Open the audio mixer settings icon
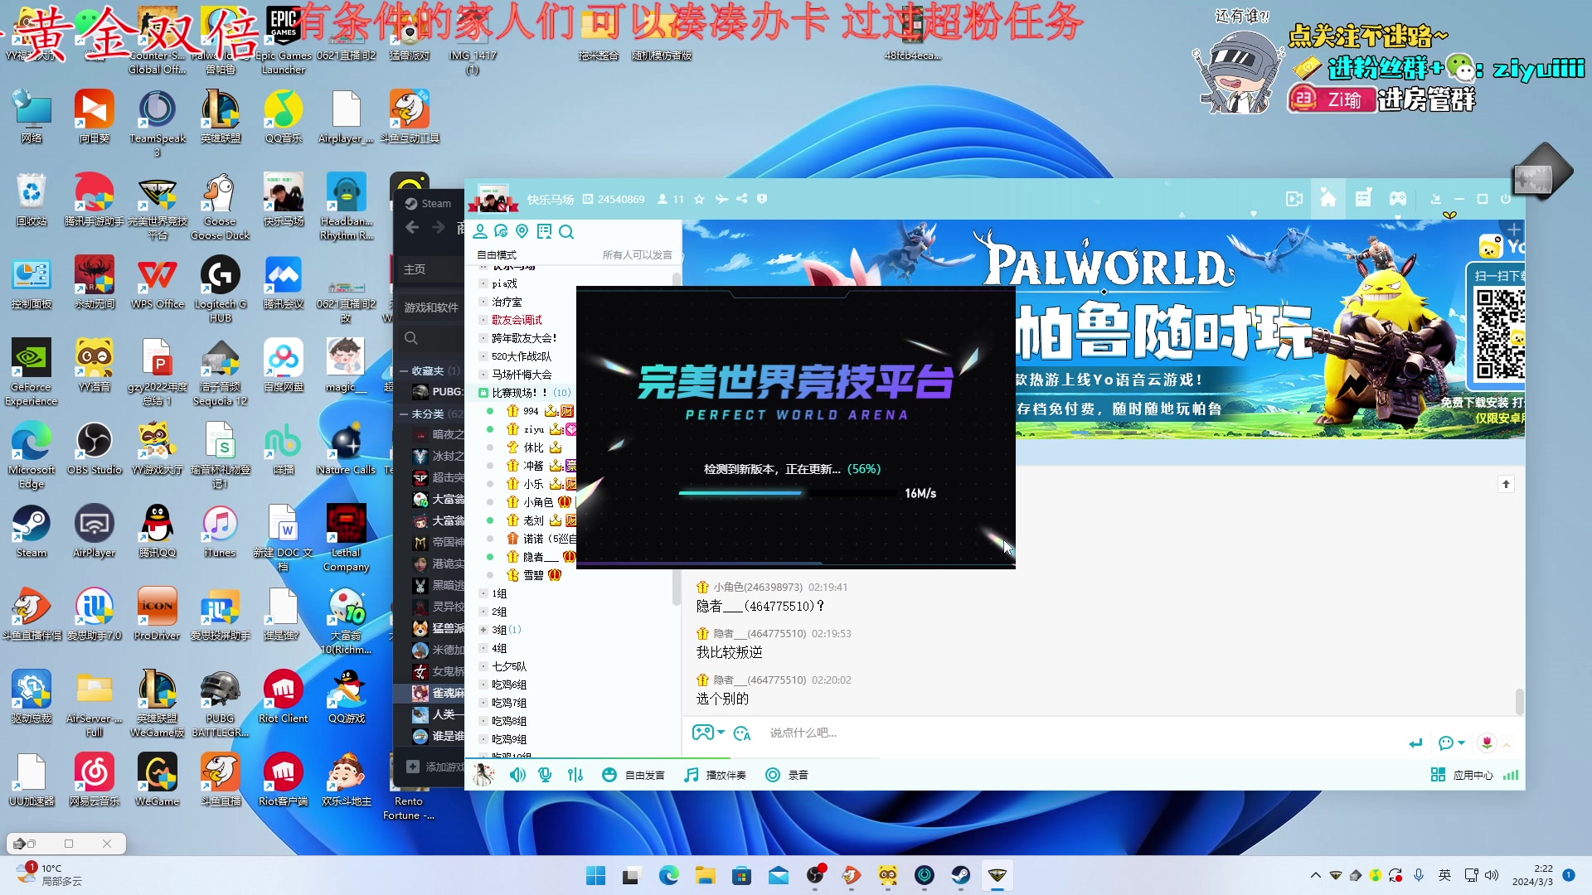Viewport: 1592px width, 895px height. tap(575, 775)
